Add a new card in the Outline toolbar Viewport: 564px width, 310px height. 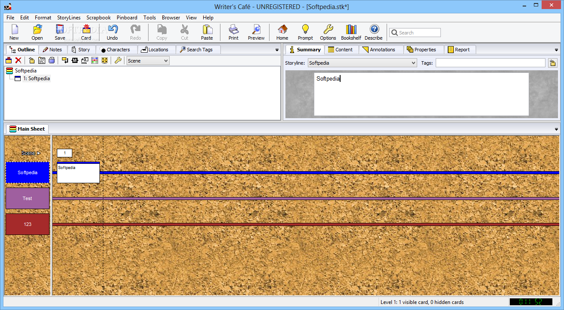[9, 60]
